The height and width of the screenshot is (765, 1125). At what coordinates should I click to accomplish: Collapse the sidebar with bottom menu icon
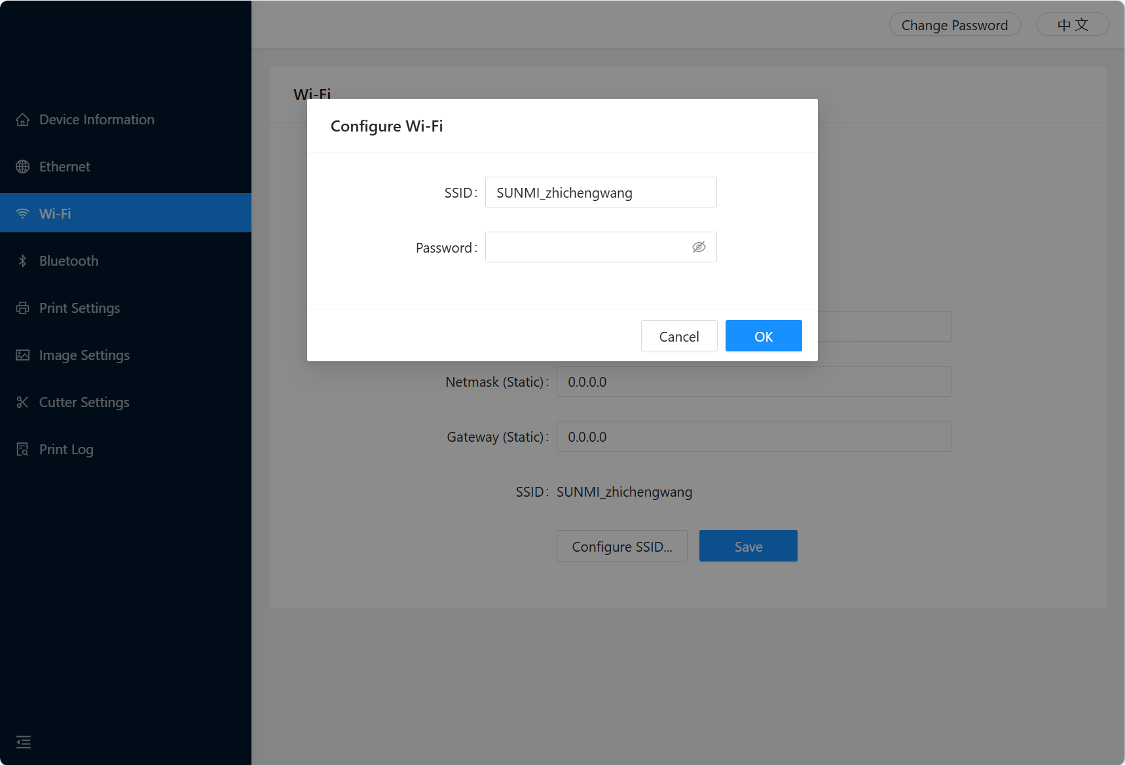coord(24,742)
